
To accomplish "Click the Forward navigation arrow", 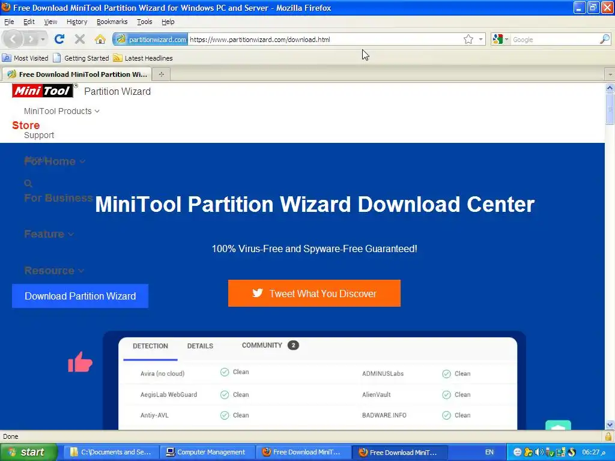I will 31,39.
